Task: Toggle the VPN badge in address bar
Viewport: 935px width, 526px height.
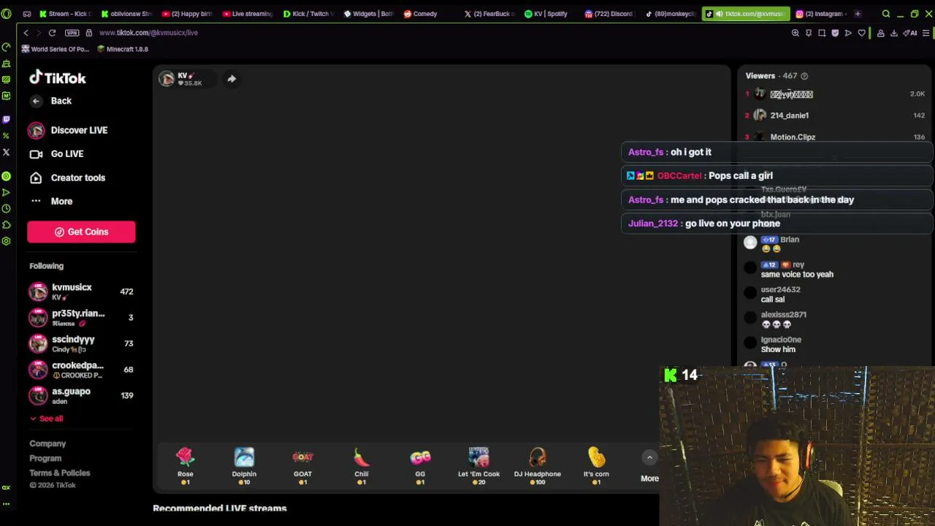Action: click(72, 33)
